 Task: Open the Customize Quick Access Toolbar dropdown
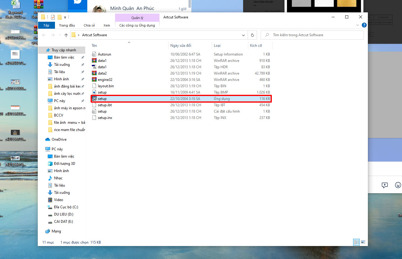tap(65, 18)
